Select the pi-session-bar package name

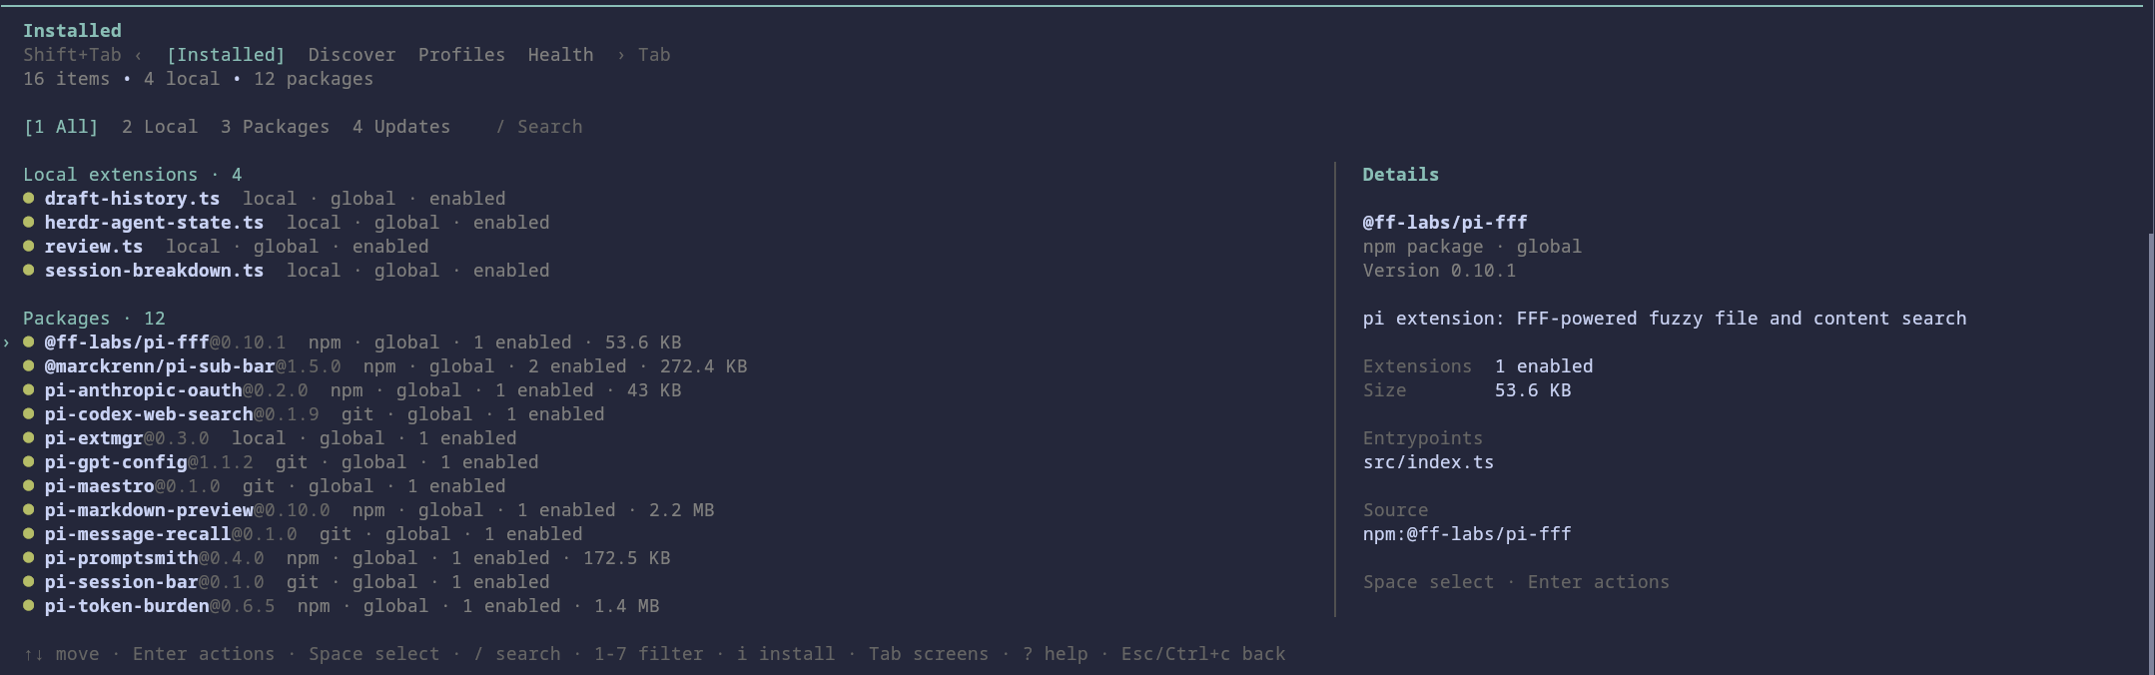tap(121, 582)
